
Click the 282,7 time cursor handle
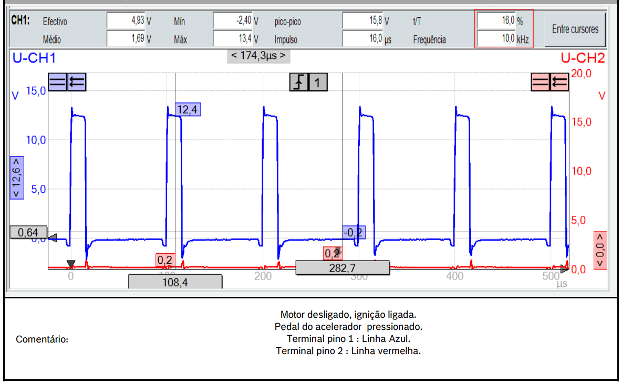click(x=343, y=267)
